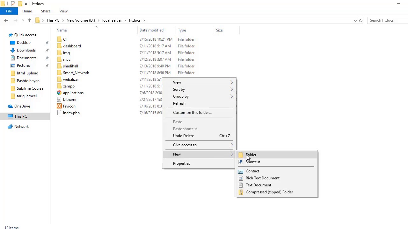408x229 pixels.
Task: Click the bitnami file icon
Action: [59, 100]
